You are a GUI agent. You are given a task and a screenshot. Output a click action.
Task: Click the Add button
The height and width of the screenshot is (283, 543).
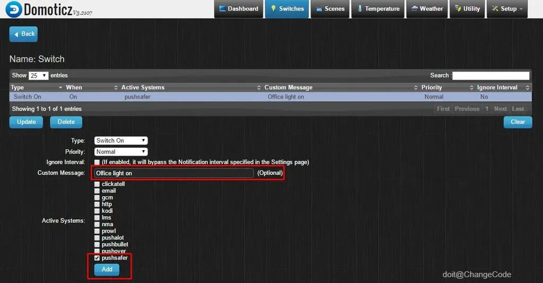pos(107,270)
